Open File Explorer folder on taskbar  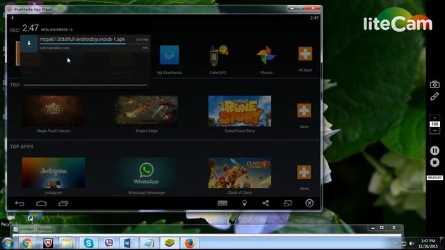point(67,243)
